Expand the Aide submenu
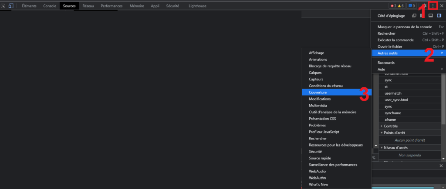The height and width of the screenshot is (189, 446). (408, 69)
